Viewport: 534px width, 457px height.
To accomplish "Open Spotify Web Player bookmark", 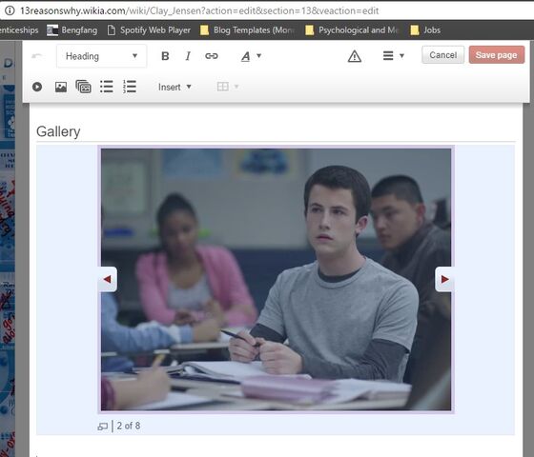I will [x=149, y=30].
